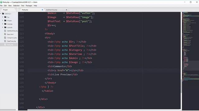Select the Project panel tab
This screenshot has width=199, height=111.
tap(5, 10)
